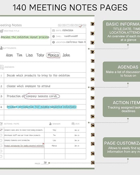Screen dimensions: 140x175
Task: Toggle the checked Friday day box
Action: click(80, 25)
